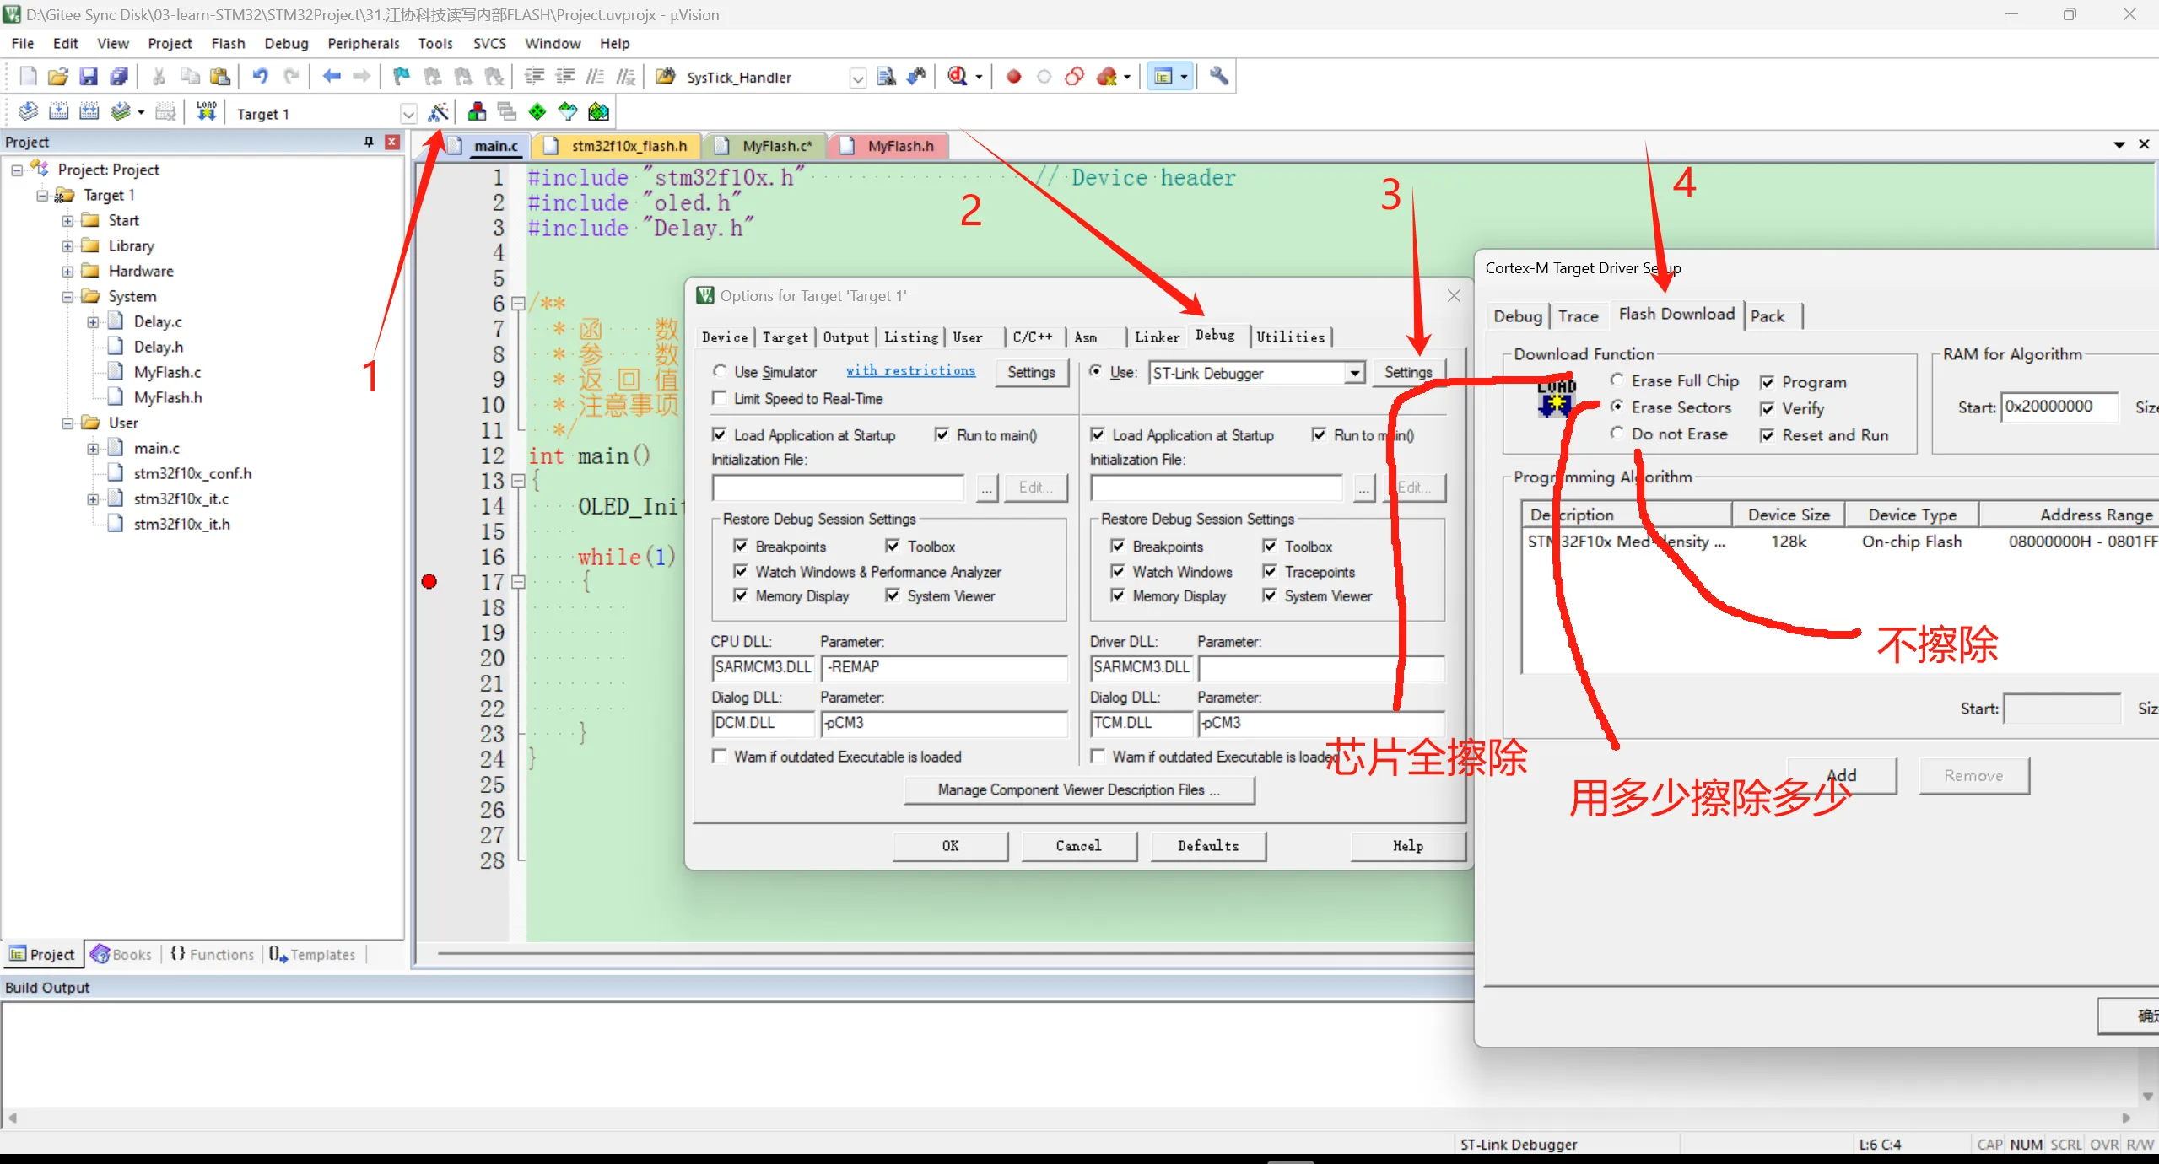Click Manage Component Viewer Description Files

point(1078,789)
